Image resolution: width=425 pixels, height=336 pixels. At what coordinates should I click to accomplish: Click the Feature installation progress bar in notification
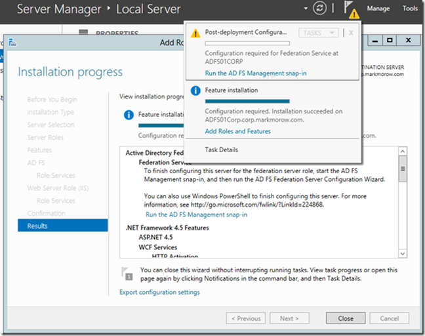click(247, 101)
